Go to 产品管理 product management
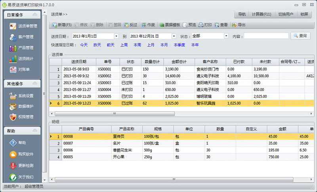Screen dimensions: 317x192 [24, 48]
